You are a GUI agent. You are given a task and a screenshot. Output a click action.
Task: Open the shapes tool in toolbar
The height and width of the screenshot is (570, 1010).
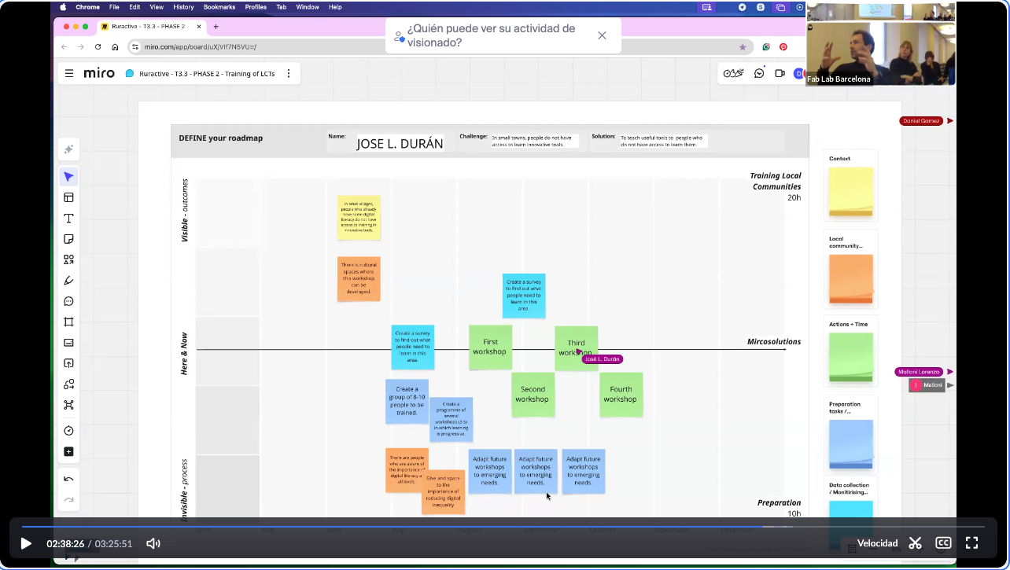click(68, 259)
